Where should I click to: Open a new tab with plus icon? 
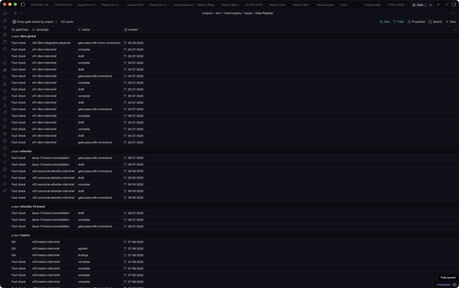coord(438,5)
